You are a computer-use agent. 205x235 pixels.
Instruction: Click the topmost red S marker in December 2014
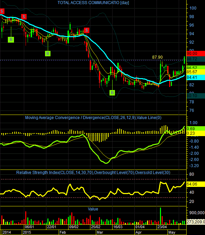[2, 11]
